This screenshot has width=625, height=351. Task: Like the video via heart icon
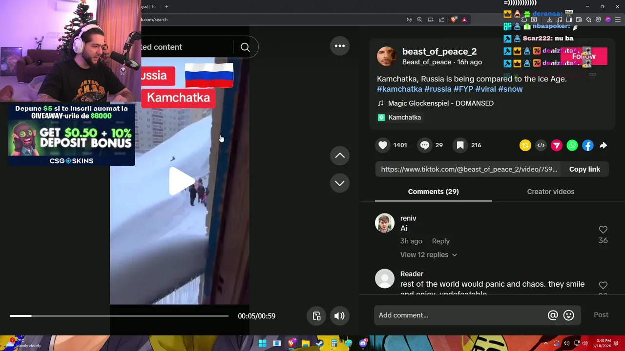[x=383, y=145]
